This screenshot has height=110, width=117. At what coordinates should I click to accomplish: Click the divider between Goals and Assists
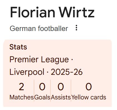click(x=51, y=90)
